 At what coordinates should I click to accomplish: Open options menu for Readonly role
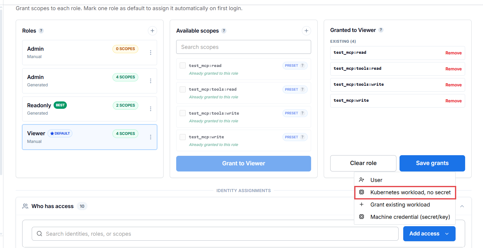pyautogui.click(x=151, y=109)
